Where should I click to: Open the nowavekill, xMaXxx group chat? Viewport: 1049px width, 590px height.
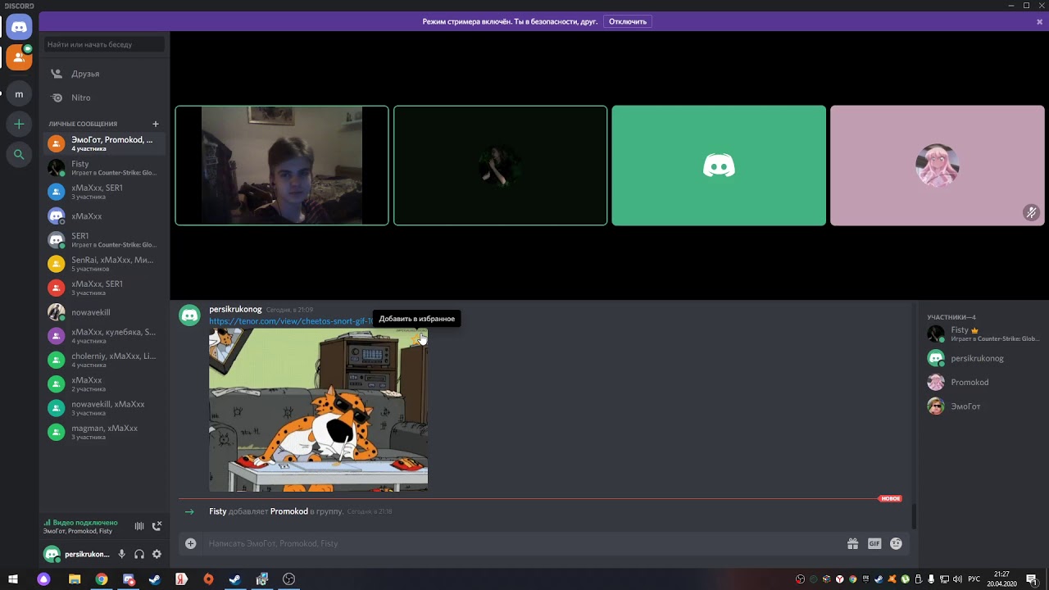[x=104, y=408]
